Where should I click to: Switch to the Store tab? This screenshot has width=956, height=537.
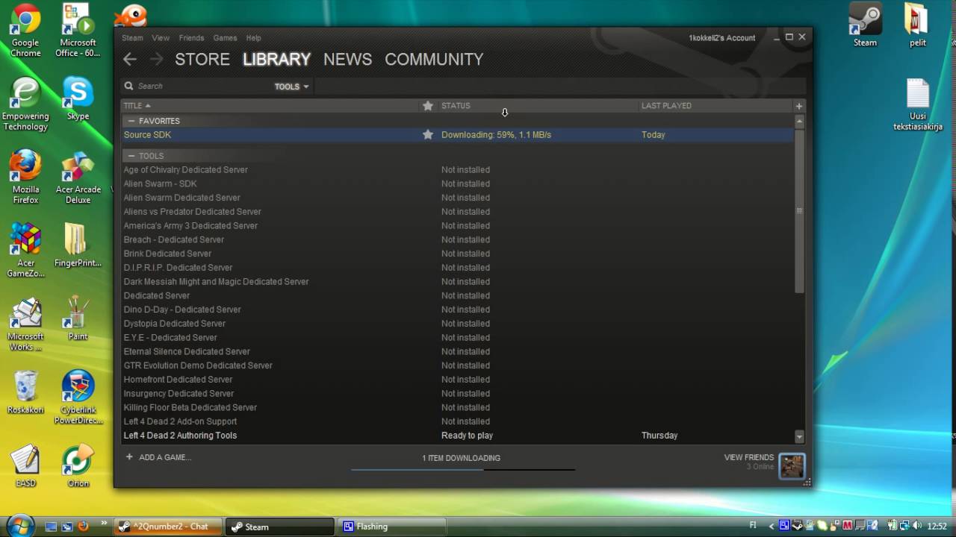click(202, 60)
